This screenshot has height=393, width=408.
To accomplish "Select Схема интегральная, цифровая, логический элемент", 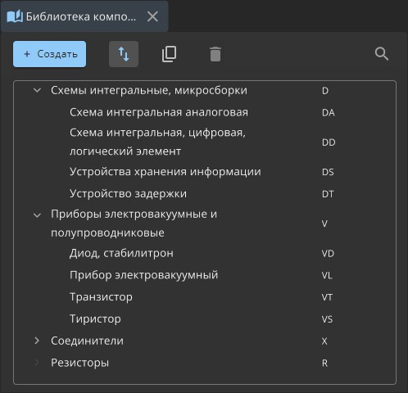I will 157,142.
